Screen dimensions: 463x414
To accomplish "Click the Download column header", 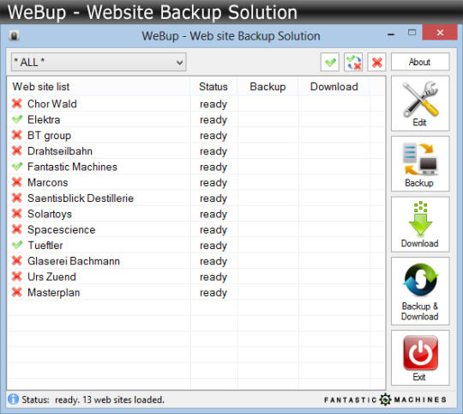I will [334, 87].
